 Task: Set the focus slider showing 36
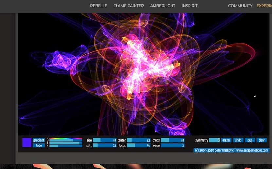(138, 146)
